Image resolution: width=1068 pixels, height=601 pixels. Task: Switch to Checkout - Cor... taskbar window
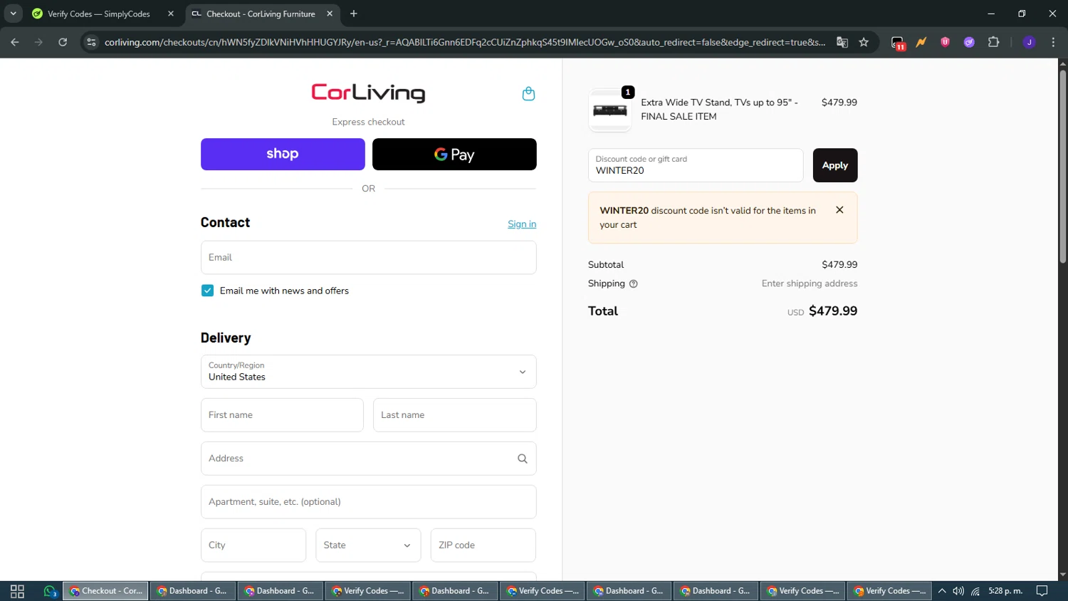pos(105,591)
